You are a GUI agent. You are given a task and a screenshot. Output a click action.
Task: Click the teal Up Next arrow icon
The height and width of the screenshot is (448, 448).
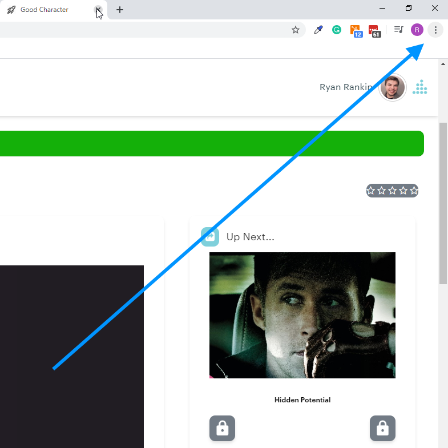210,236
